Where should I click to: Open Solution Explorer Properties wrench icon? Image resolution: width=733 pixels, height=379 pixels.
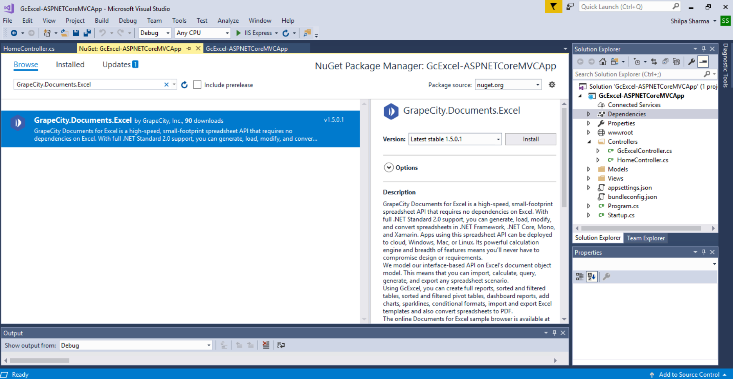(x=692, y=62)
